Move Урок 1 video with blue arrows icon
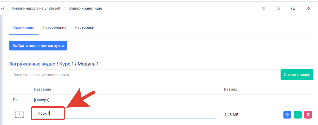This screenshot has height=125, width=318. 287,114
